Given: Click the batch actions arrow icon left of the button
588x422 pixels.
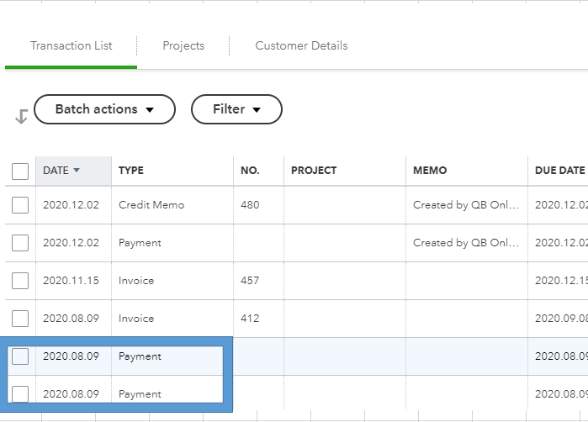Looking at the screenshot, I should pyautogui.click(x=22, y=117).
